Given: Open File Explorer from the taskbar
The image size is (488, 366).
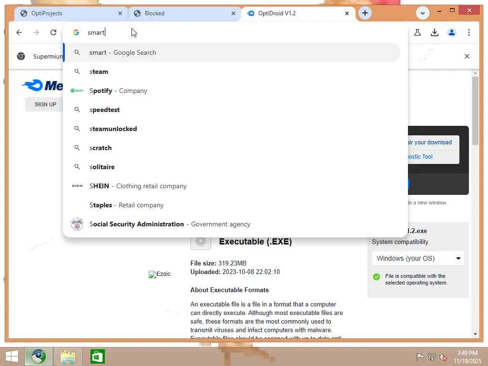Looking at the screenshot, I should coord(68,356).
